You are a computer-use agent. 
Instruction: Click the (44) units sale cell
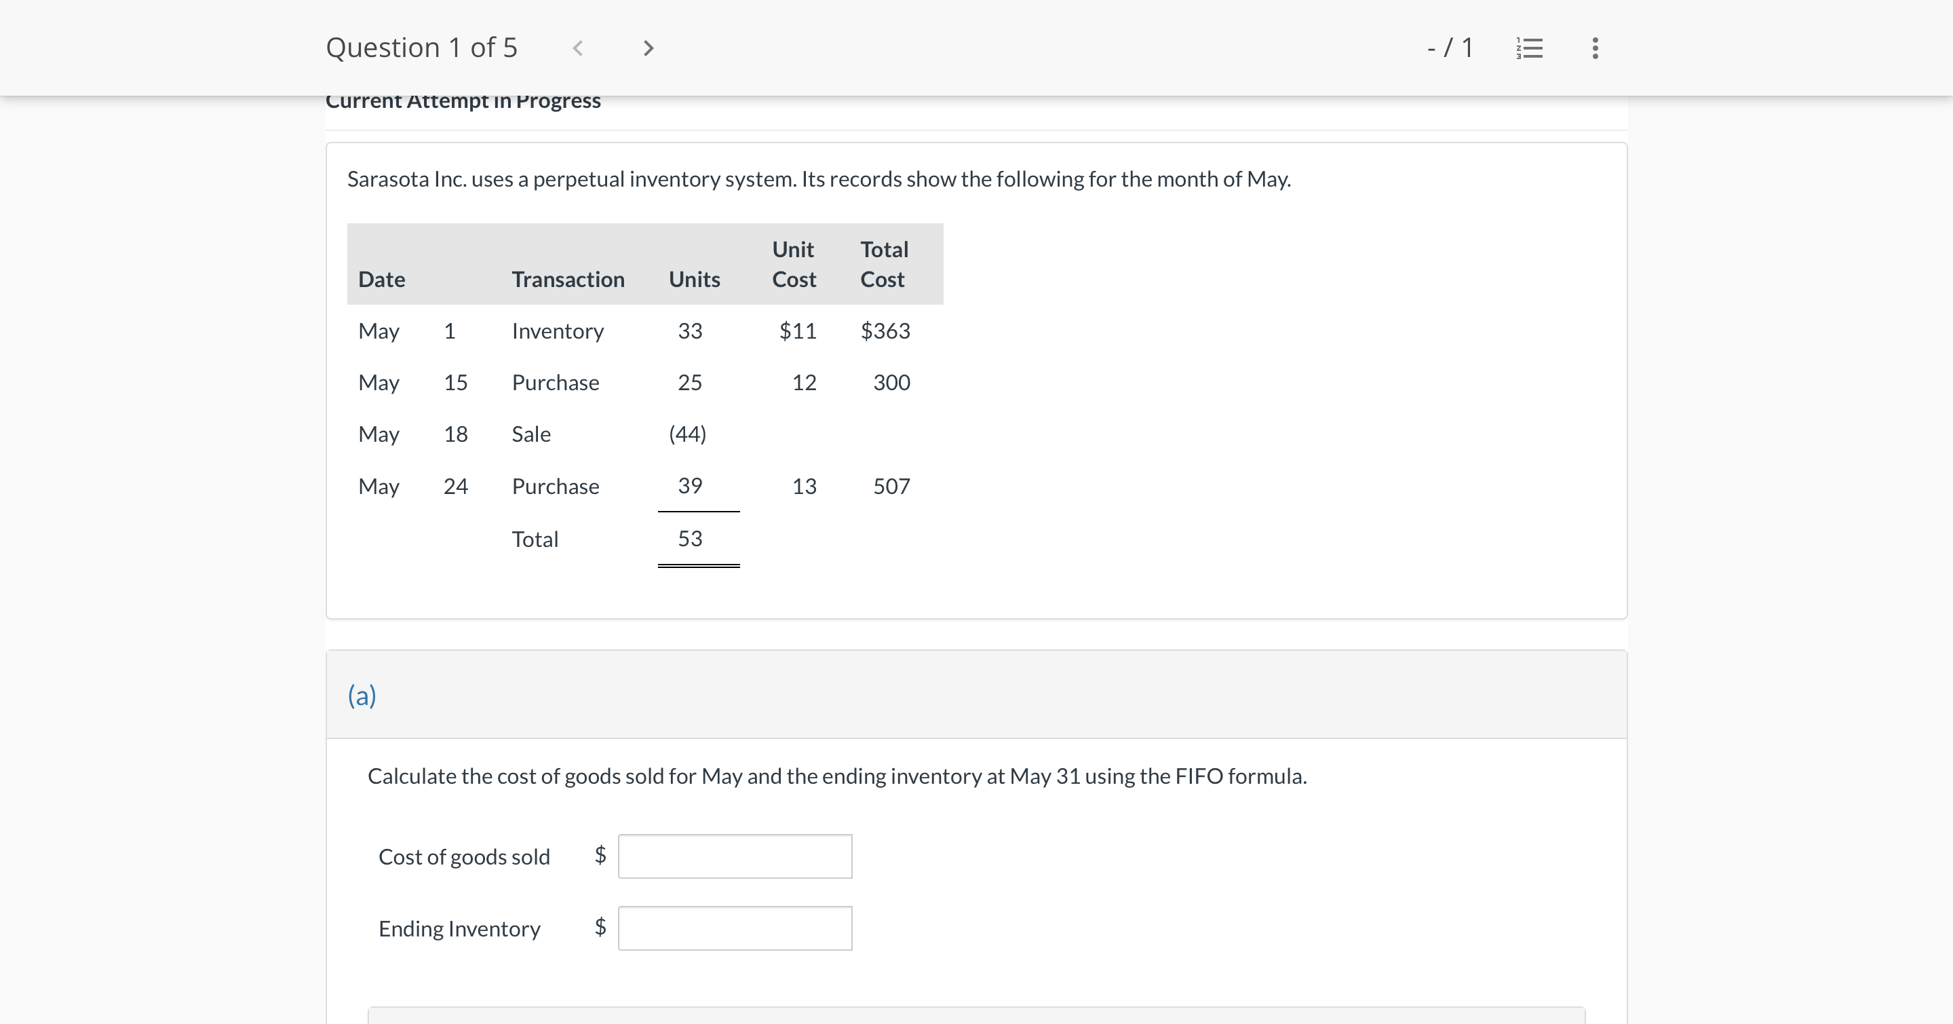click(687, 434)
